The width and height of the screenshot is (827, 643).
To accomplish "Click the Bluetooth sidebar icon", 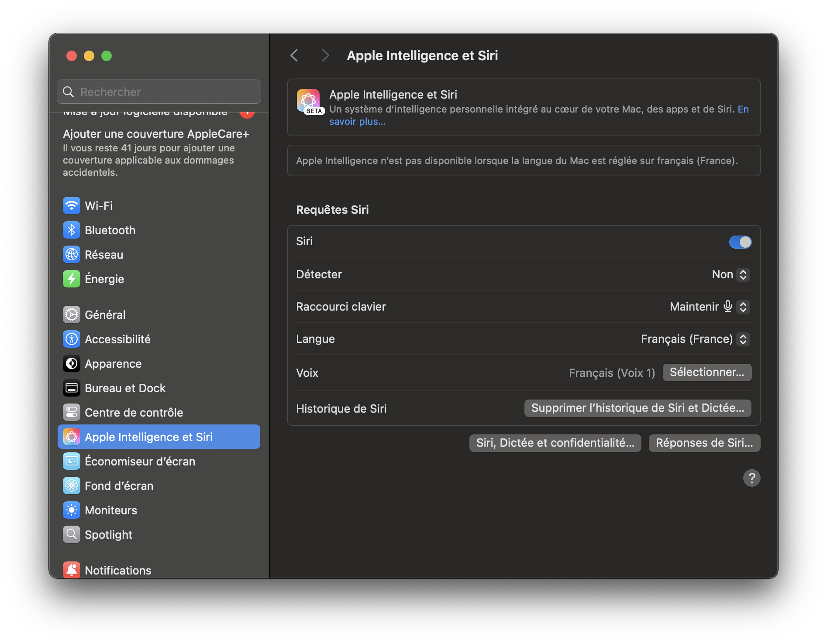I will coord(72,230).
